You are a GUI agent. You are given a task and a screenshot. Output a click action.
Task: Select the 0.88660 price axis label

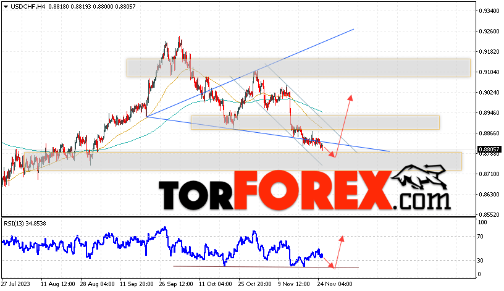(489, 133)
